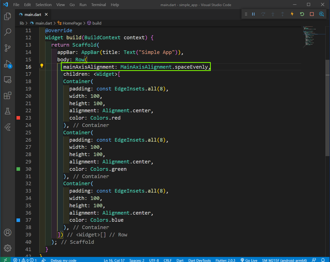
Task: Restart the debug session
Action: tap(302, 14)
